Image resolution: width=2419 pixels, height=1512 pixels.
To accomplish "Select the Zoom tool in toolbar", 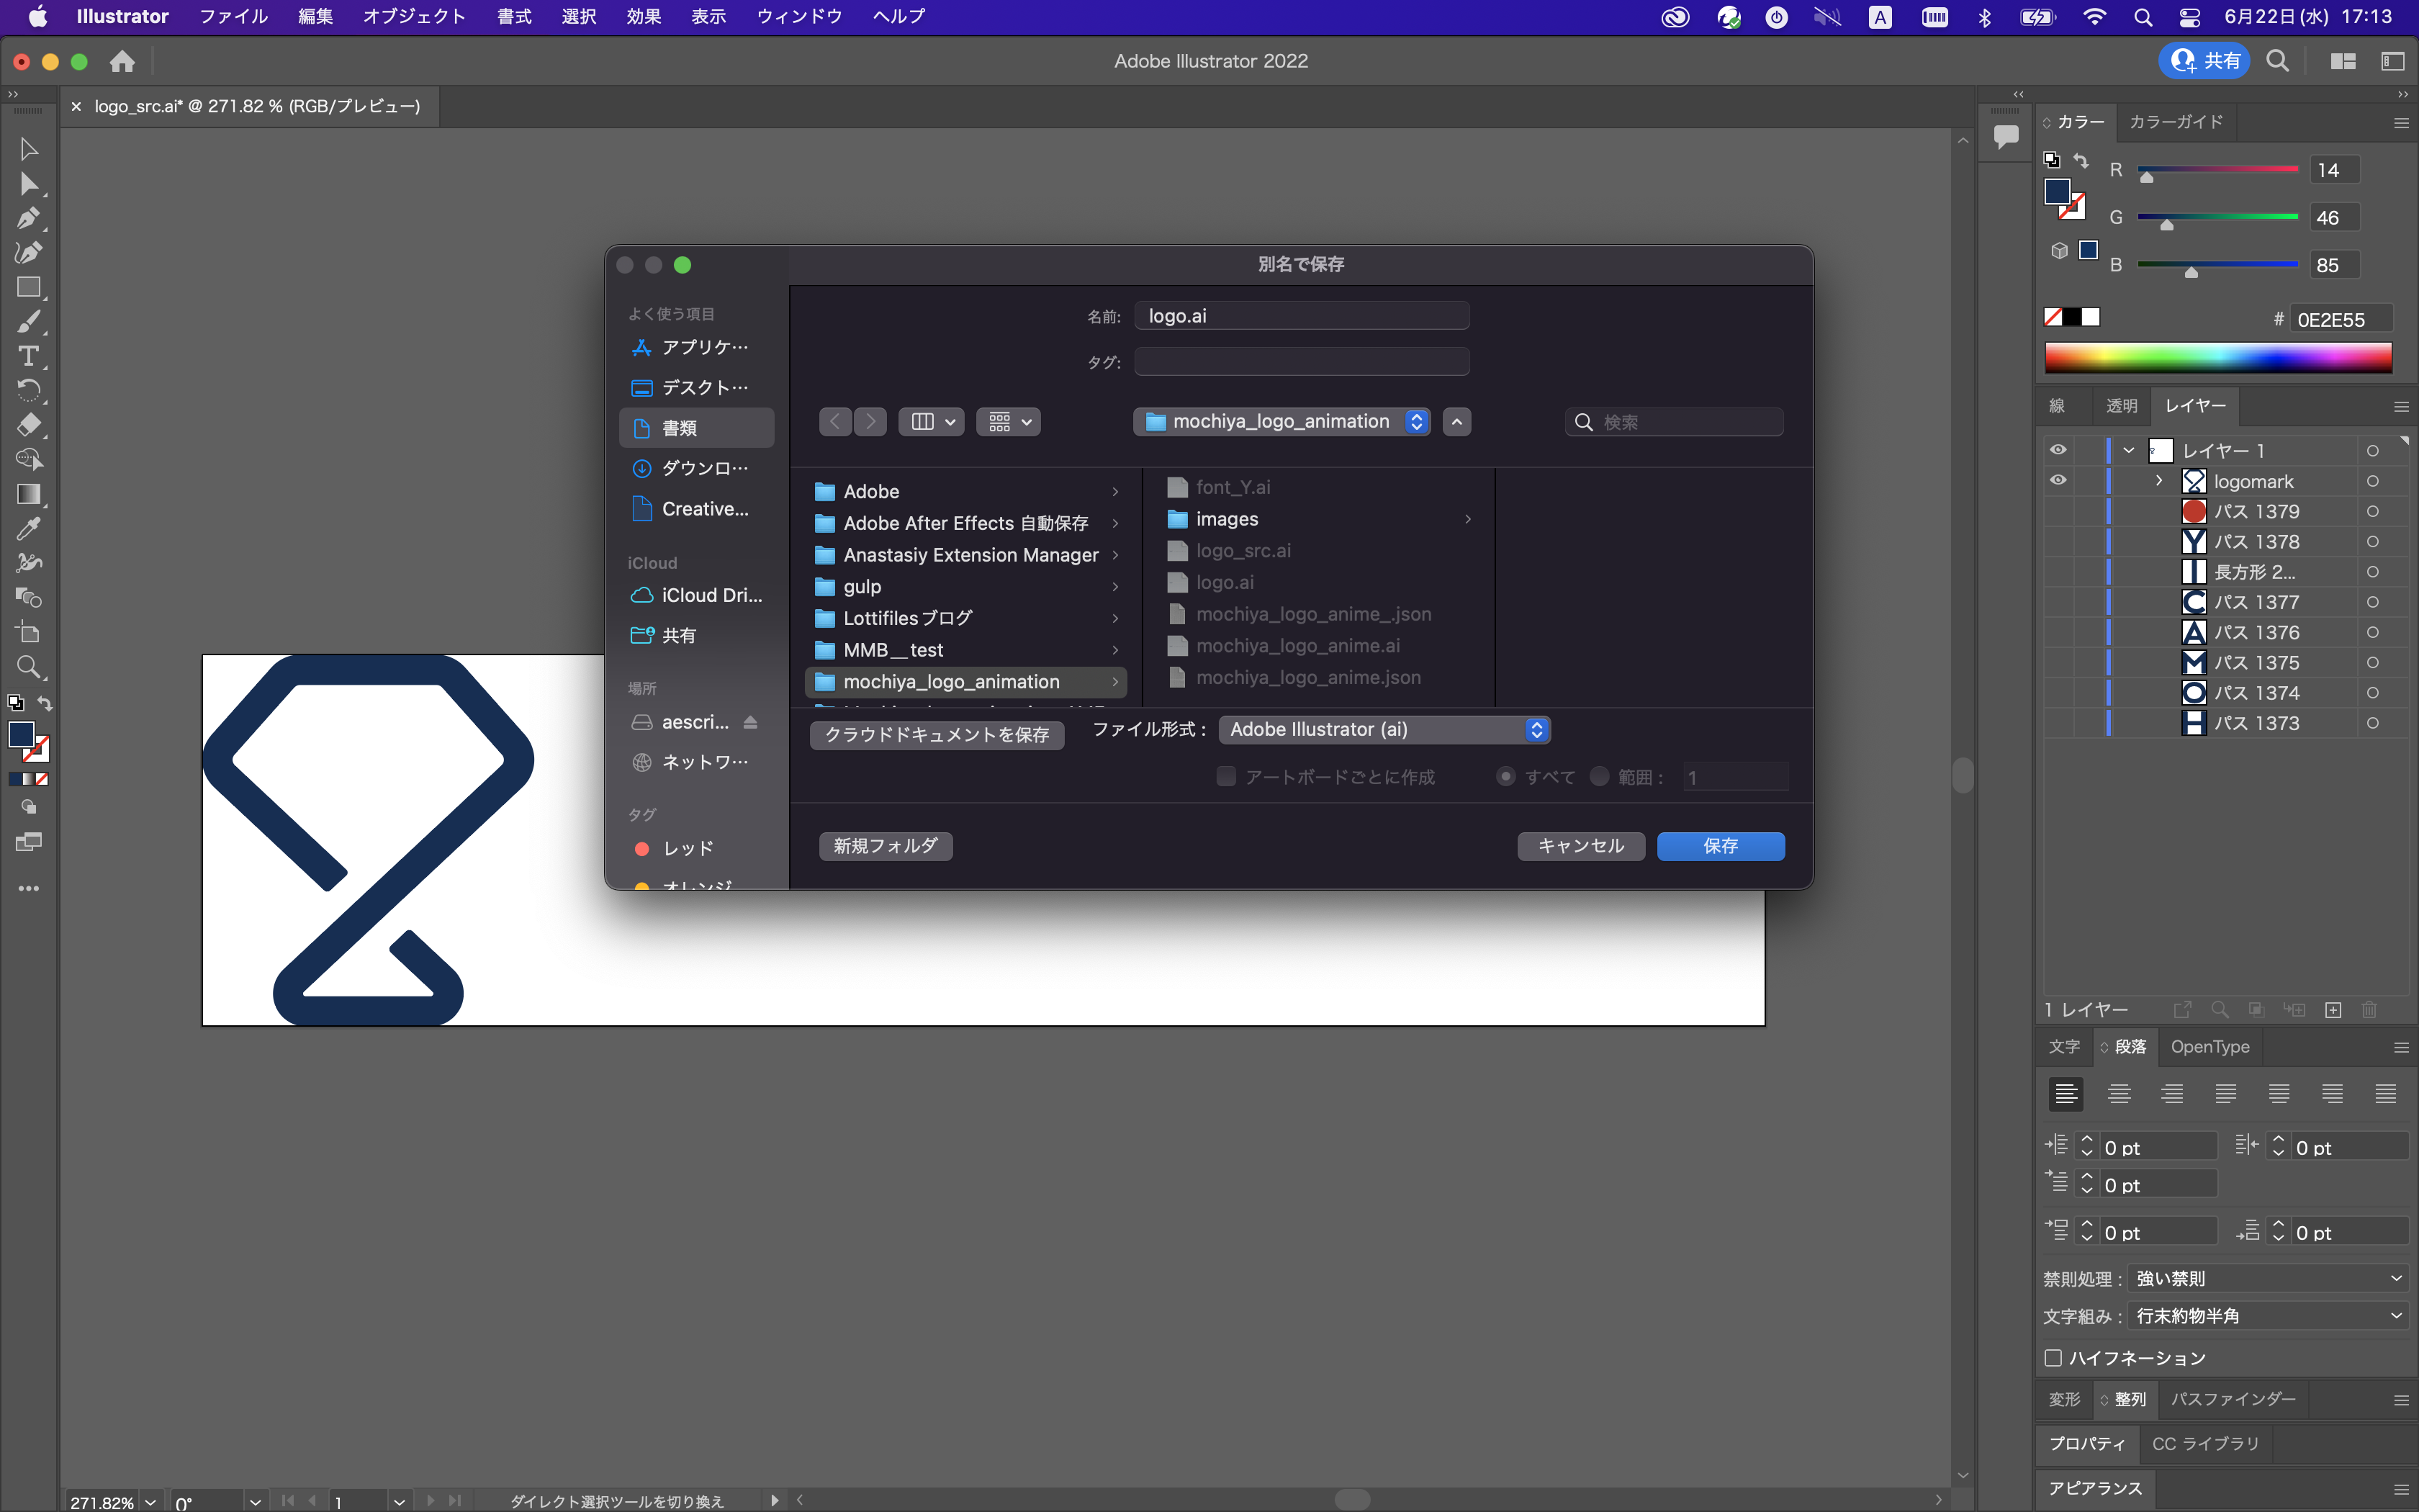I will pos(28,667).
